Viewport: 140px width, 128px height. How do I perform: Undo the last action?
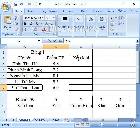(x=21, y=4)
